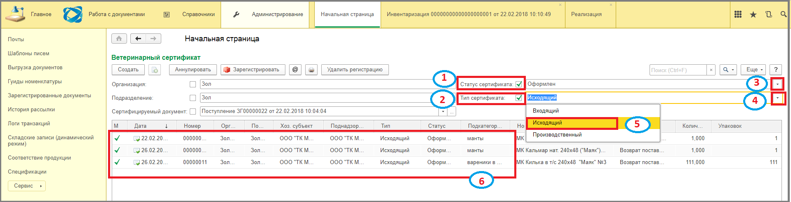Click the Работа с документами globe icon
This screenshot has width=791, height=202.
coord(73,14)
